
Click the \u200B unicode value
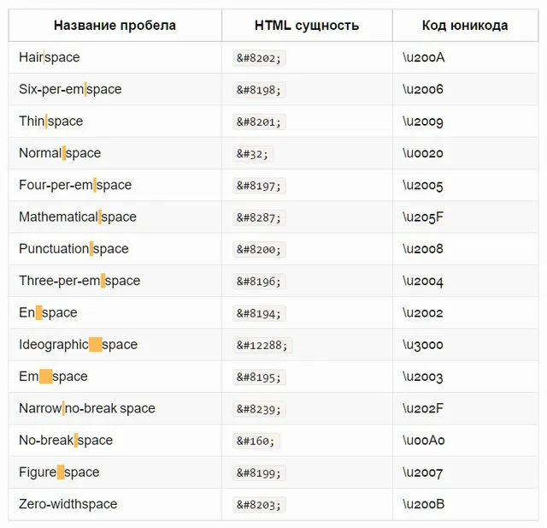[x=424, y=504]
